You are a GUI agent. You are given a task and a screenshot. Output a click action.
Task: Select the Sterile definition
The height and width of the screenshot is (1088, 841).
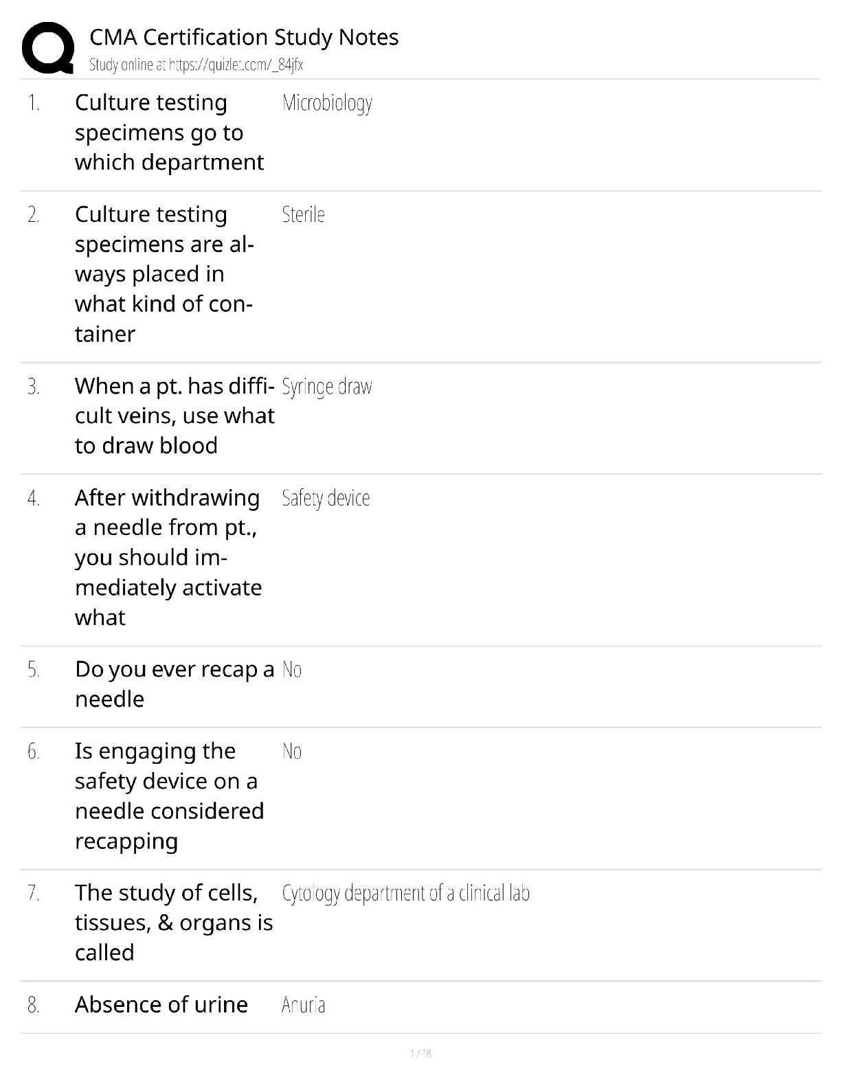pyautogui.click(x=303, y=214)
